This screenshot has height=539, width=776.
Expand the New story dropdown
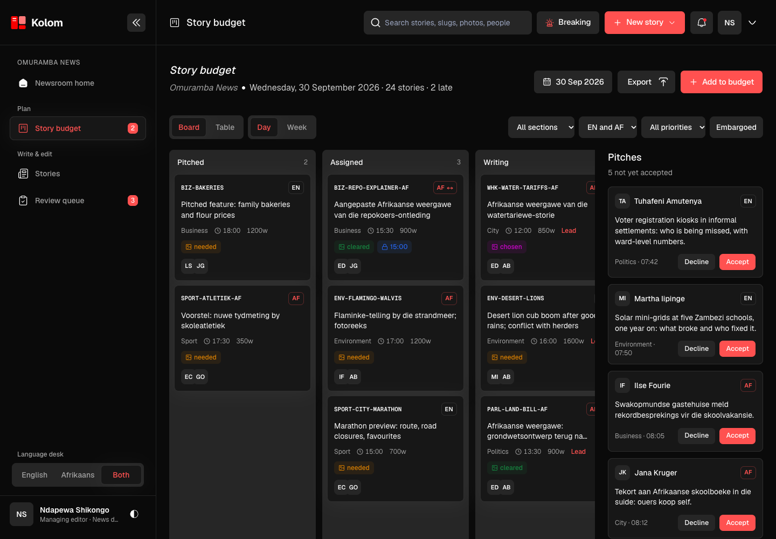[x=672, y=23]
